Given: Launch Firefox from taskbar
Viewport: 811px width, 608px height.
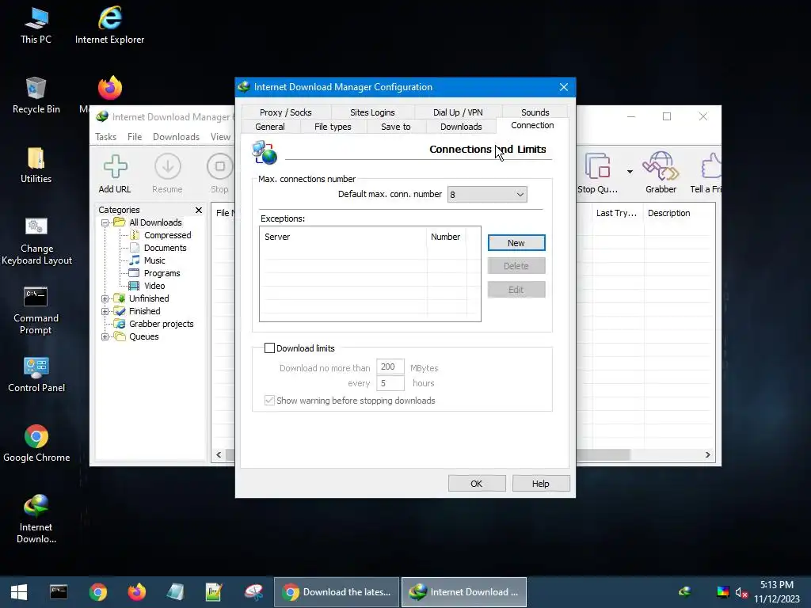Looking at the screenshot, I should click(137, 592).
